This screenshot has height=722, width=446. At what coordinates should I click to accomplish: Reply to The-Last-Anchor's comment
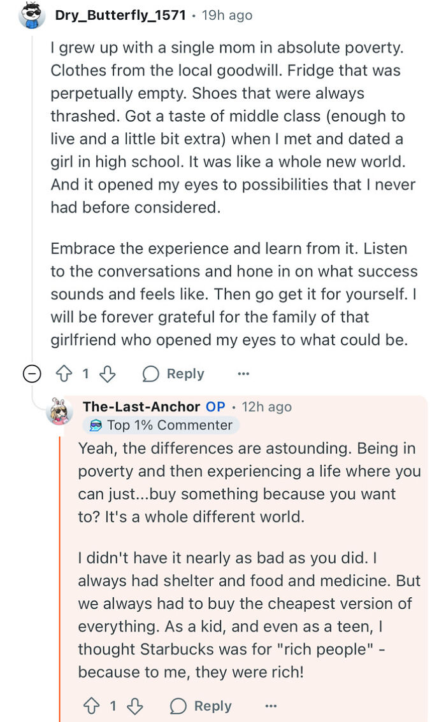(201, 706)
